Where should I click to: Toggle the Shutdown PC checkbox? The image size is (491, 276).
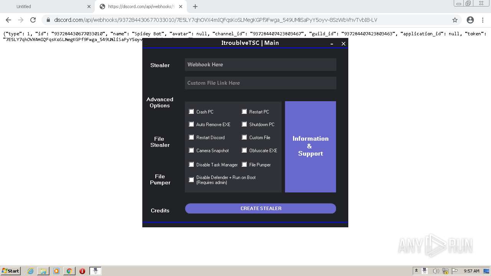tap(244, 124)
